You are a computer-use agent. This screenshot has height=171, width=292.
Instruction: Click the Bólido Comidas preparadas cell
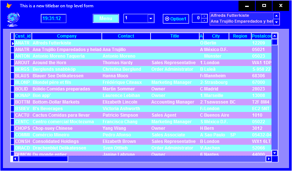[x=67, y=89]
